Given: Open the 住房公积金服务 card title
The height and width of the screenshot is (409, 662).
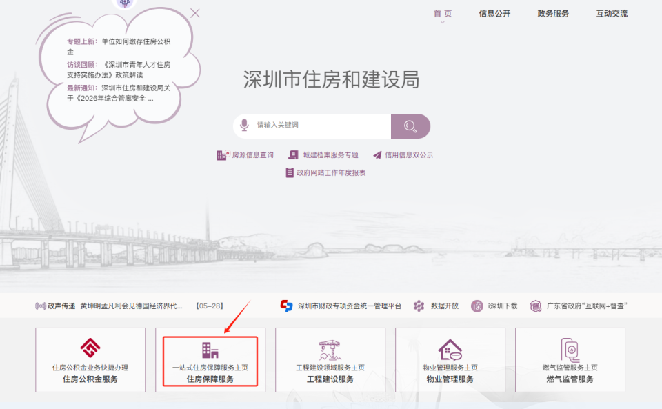Looking at the screenshot, I should (x=90, y=379).
